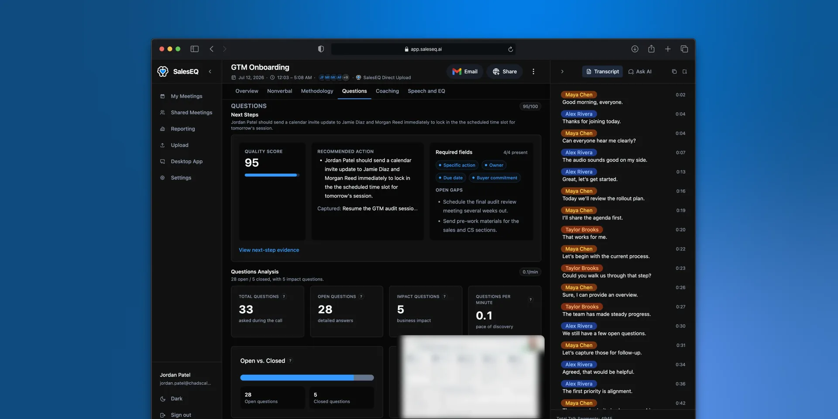
Task: Click the Share button
Action: [505, 72]
